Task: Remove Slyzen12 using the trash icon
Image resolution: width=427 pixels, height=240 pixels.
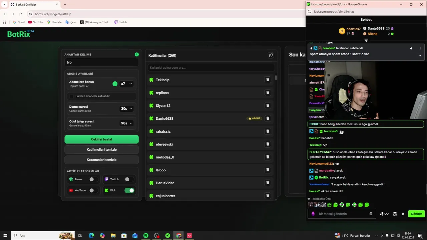Action: click(x=268, y=105)
